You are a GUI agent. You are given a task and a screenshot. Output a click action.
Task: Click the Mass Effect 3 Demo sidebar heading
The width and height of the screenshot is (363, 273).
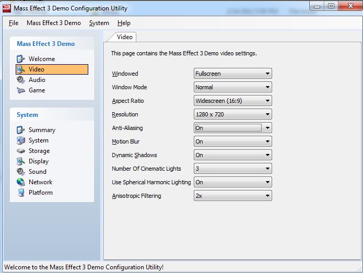(46, 44)
